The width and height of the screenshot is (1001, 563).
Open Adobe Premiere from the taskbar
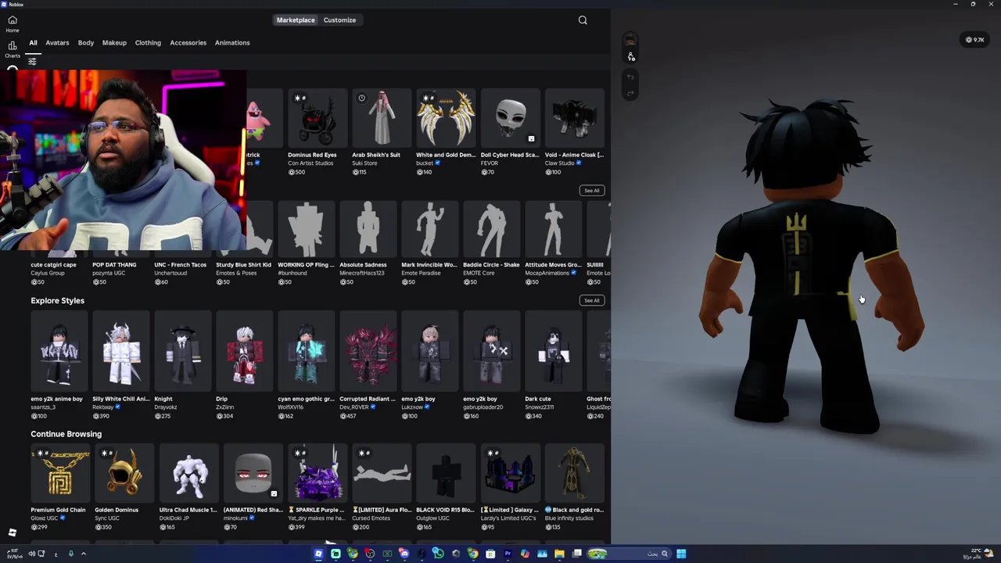[508, 554]
